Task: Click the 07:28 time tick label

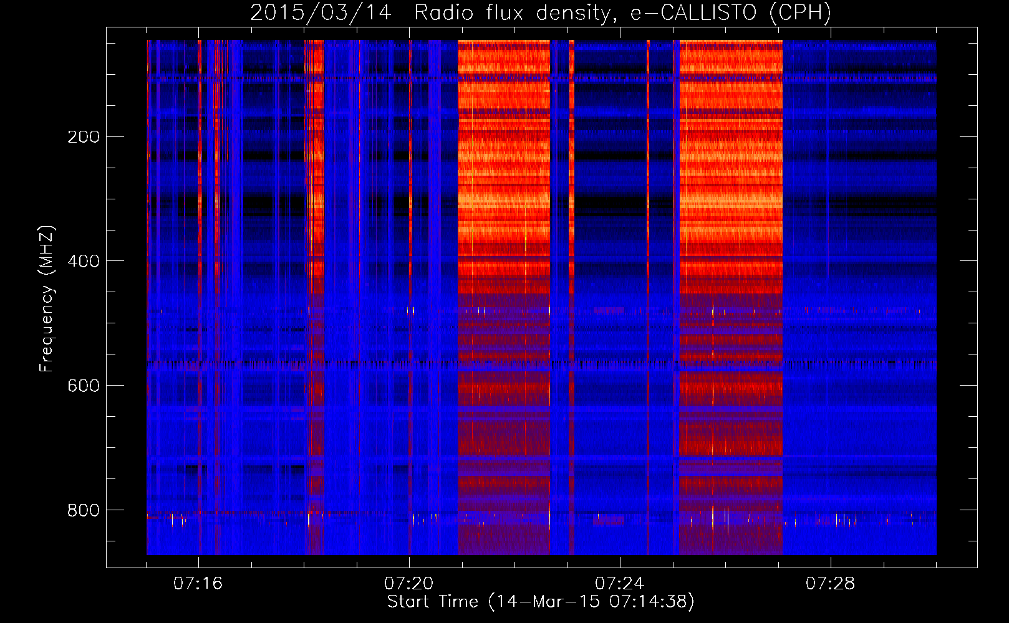Action: click(x=831, y=584)
